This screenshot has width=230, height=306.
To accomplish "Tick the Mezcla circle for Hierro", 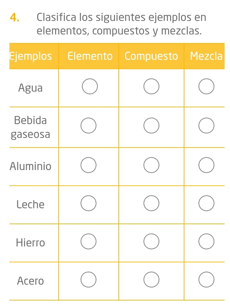I will (206, 241).
